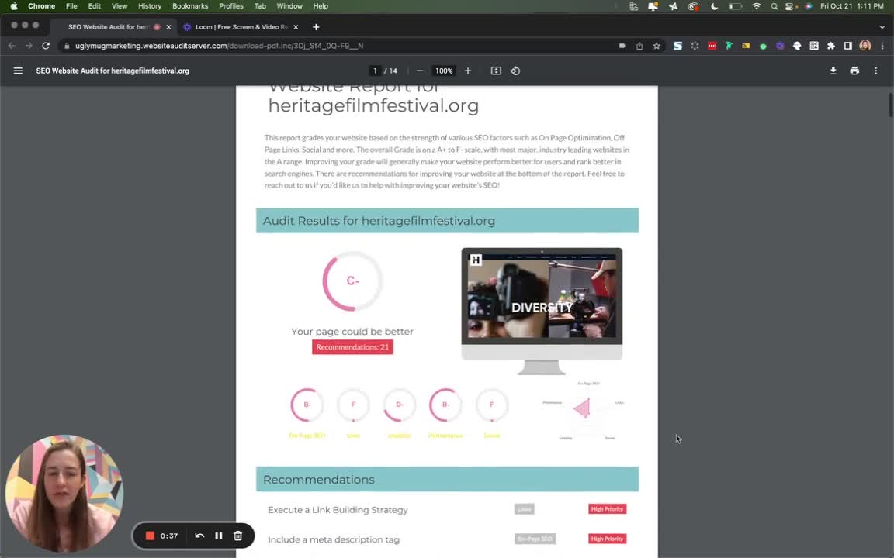Download the PDF report
894x558 pixels.
(833, 71)
